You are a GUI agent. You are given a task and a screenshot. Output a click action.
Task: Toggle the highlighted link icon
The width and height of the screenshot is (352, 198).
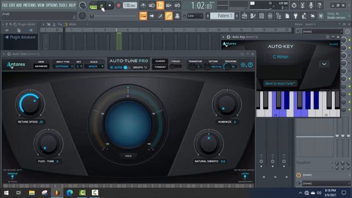[169, 16]
